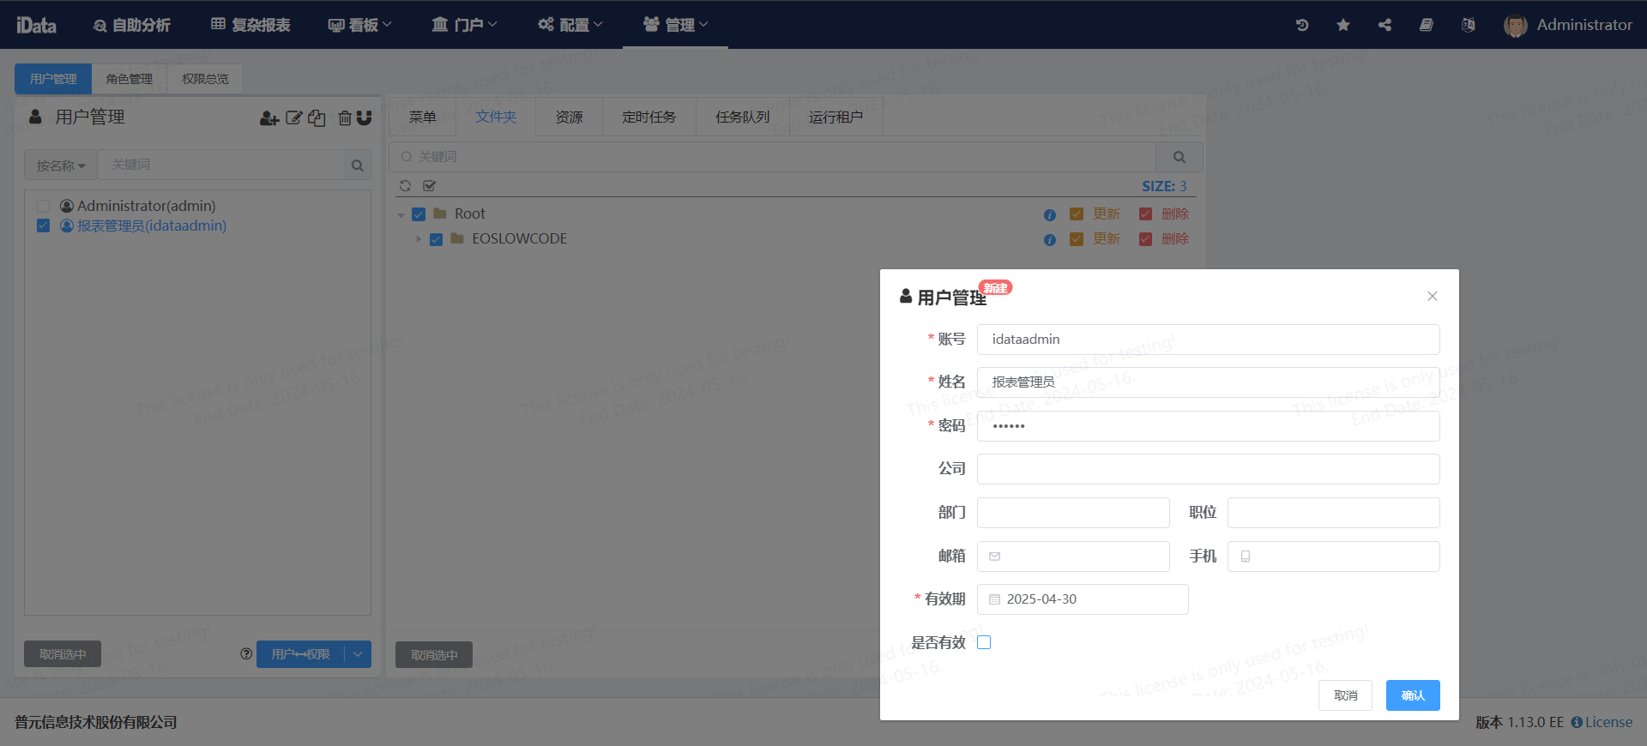Click the share icon in top bar
This screenshot has width=1647, height=746.
[1385, 25]
